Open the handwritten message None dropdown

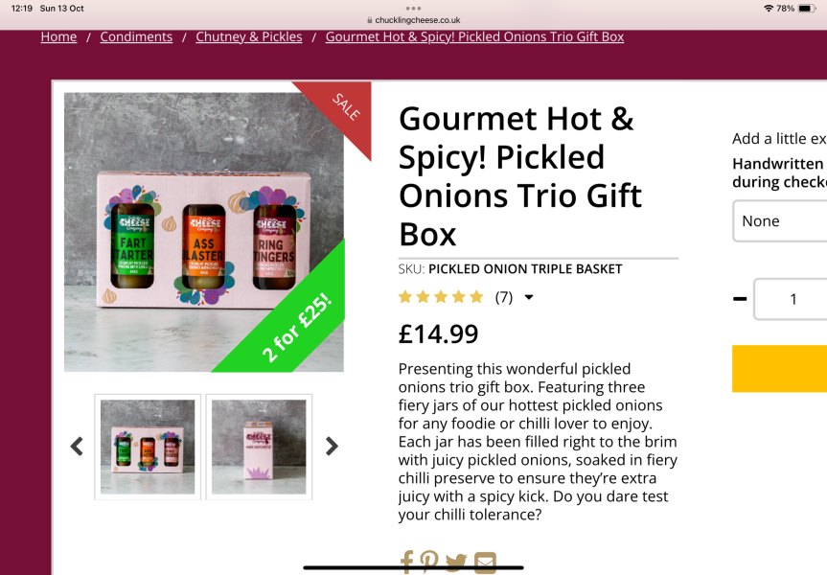(x=779, y=221)
